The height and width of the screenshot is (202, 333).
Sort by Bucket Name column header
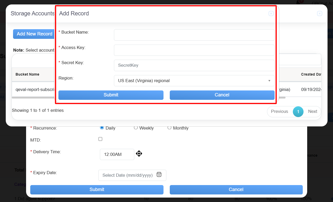[27, 74]
